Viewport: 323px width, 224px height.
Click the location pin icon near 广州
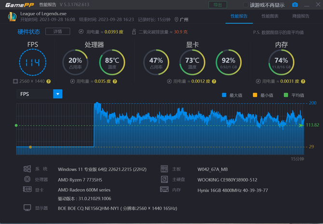176,20
